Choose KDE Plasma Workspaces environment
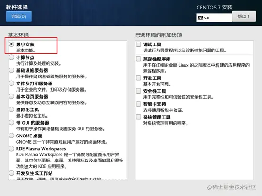The height and width of the screenshot is (196, 262). pos(11,148)
